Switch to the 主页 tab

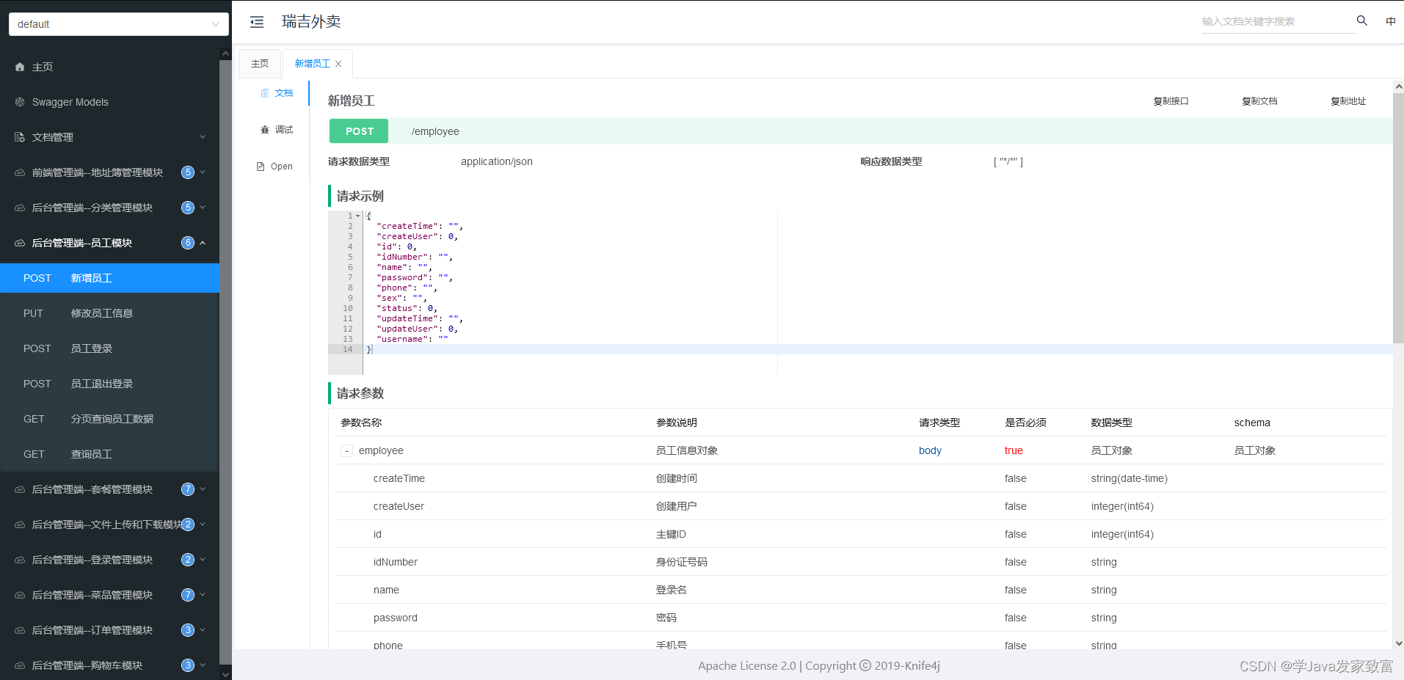click(260, 64)
